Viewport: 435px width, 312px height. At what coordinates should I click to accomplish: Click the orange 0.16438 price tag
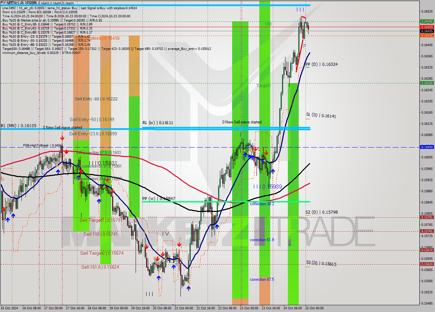click(427, 35)
